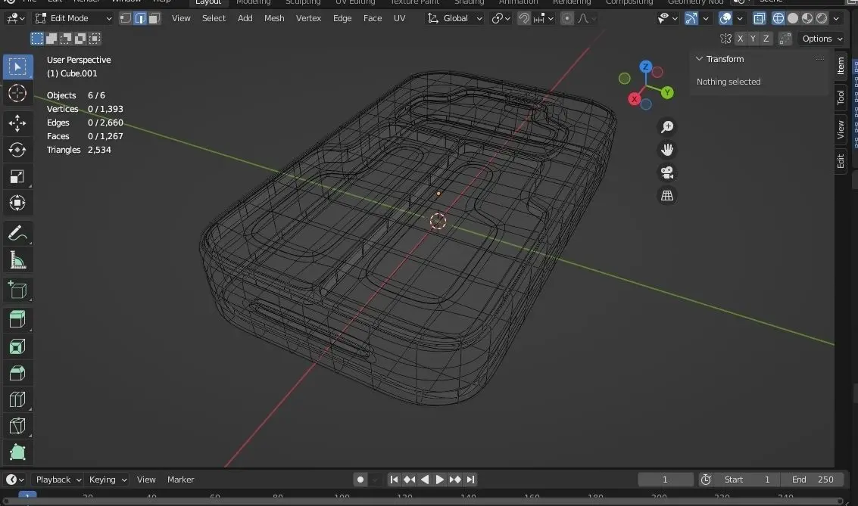Toggle Z axis mesh mirror

point(766,39)
